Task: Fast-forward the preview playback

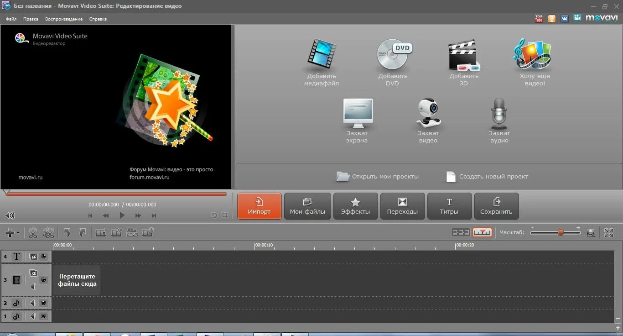Action: 138,215
